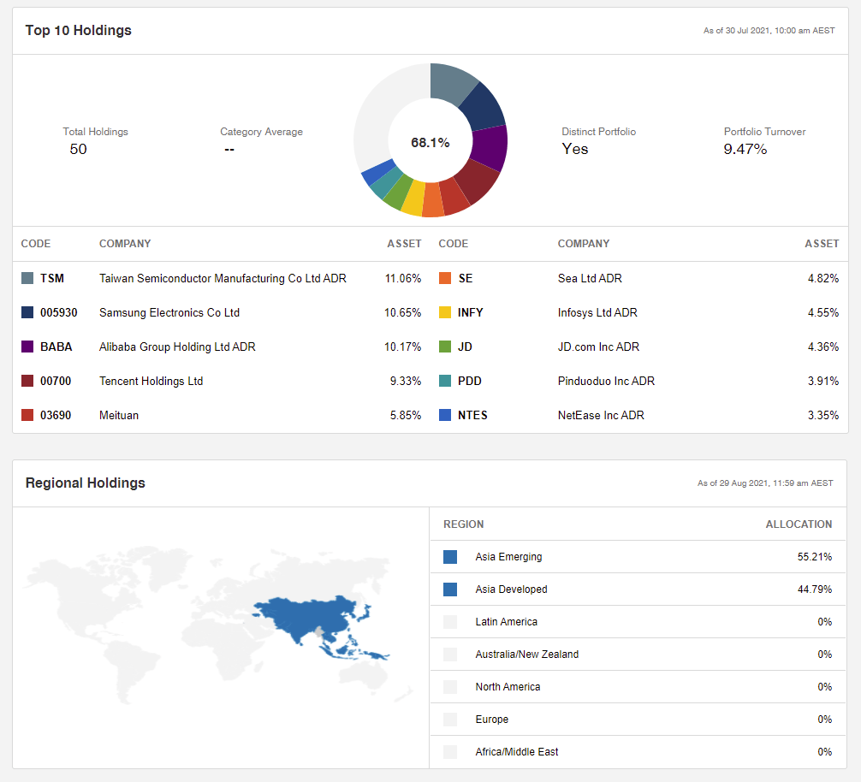Select the TSM color swatch

(x=27, y=278)
